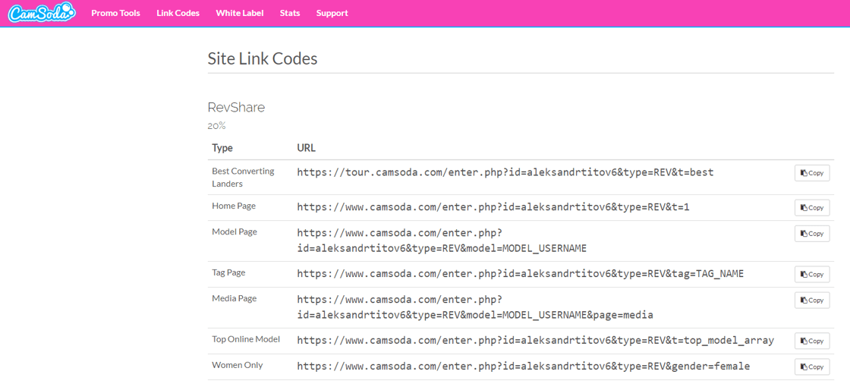Viewport: 850px width, 384px height.
Task: Copy the Model Page link code
Action: (812, 234)
